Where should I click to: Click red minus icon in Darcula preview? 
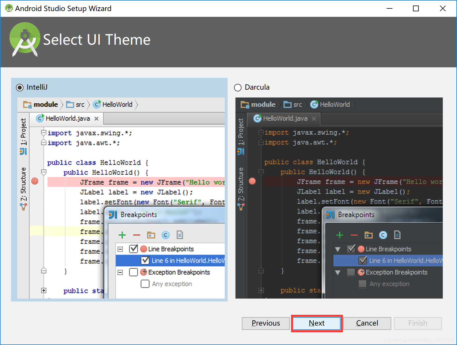point(354,235)
